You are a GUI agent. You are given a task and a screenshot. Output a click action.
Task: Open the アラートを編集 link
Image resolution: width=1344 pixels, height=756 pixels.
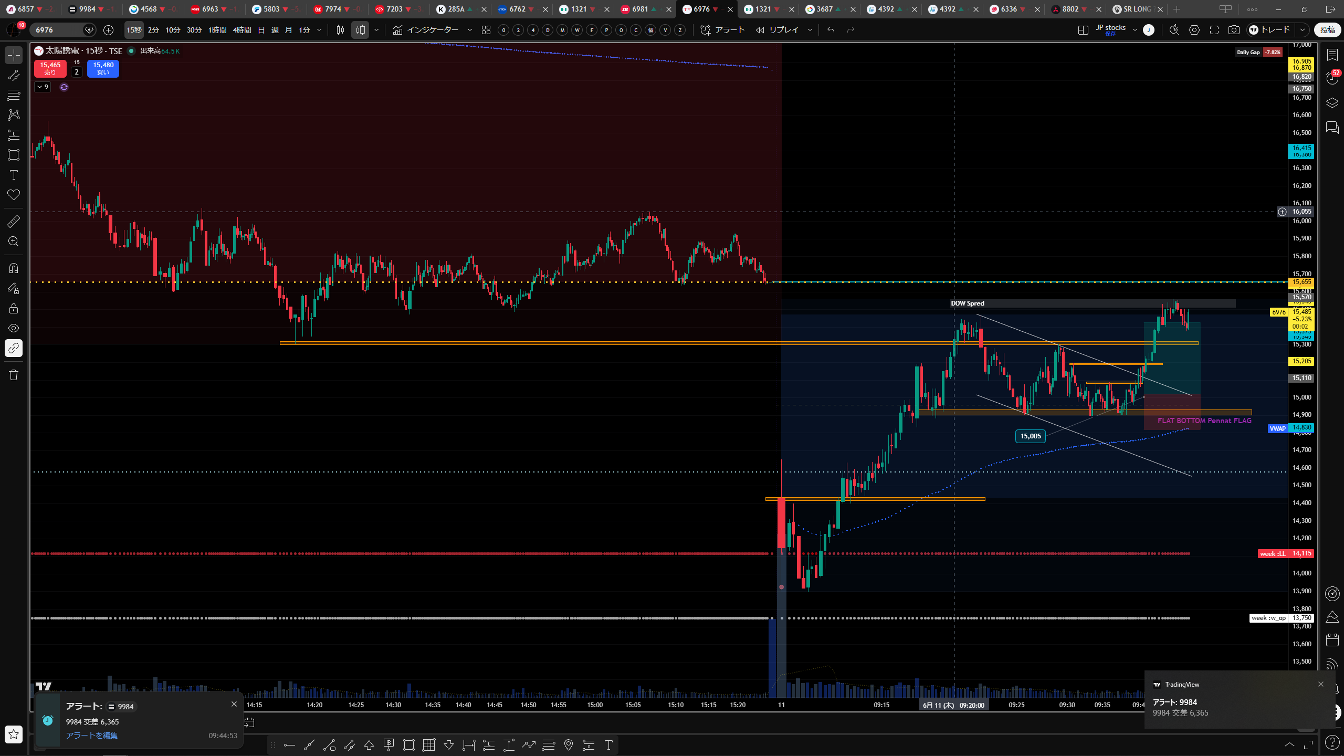[x=92, y=736]
